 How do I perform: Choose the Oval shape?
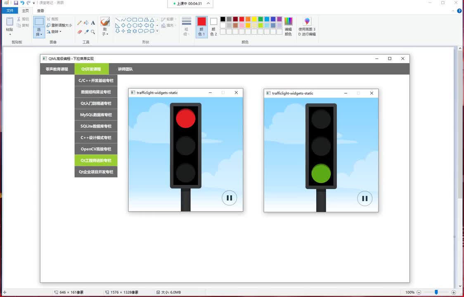pos(129,20)
